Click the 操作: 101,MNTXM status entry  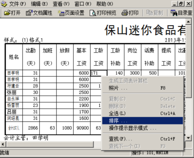(150, 153)
